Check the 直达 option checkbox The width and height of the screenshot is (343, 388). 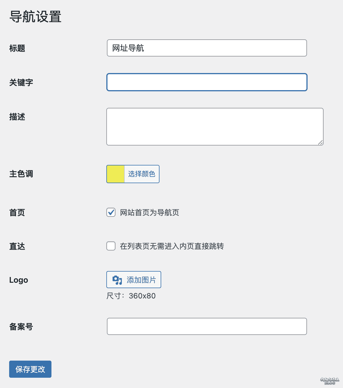(111, 246)
